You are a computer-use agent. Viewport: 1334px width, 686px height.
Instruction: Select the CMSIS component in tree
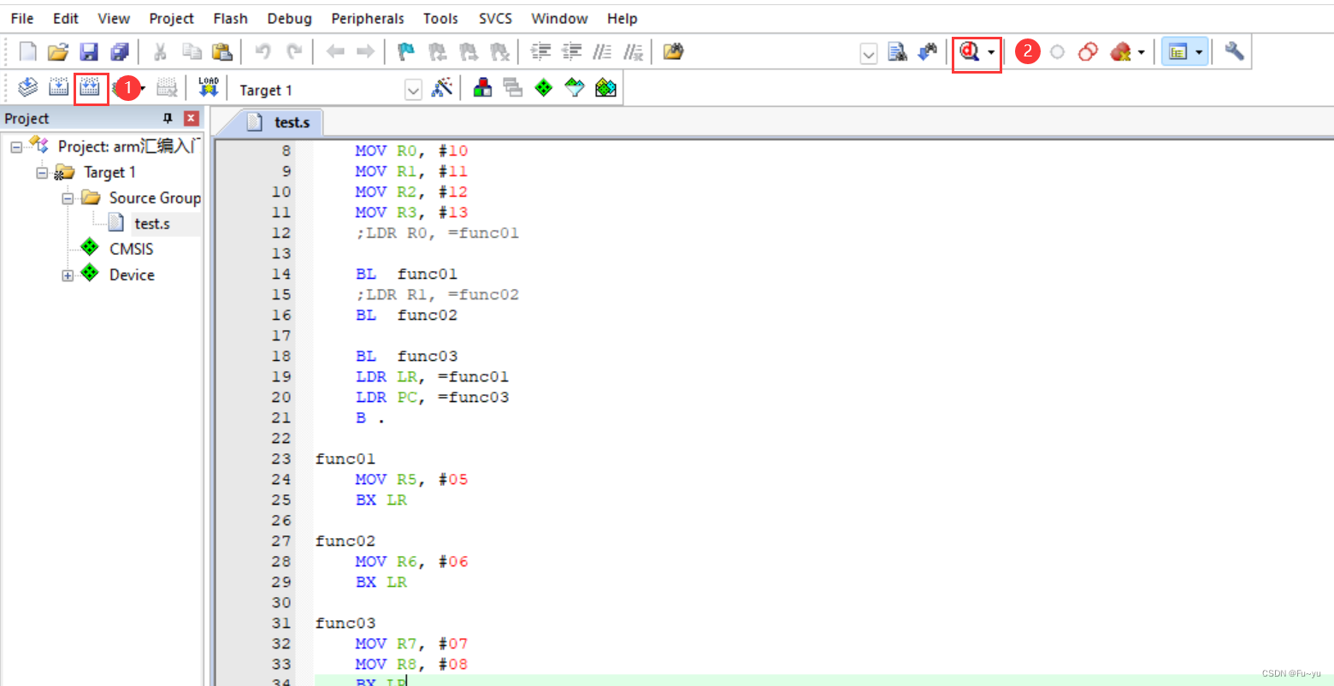[132, 249]
